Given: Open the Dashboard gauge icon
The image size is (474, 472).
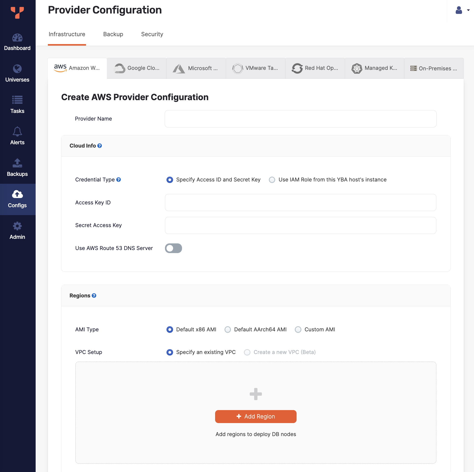Looking at the screenshot, I should (17, 38).
